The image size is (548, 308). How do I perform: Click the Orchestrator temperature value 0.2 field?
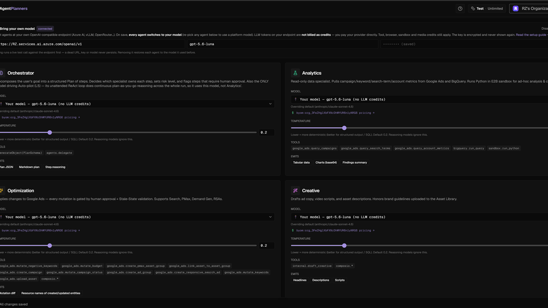pyautogui.click(x=267, y=132)
